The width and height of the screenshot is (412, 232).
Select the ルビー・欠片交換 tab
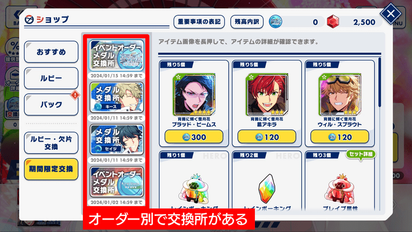(51, 143)
